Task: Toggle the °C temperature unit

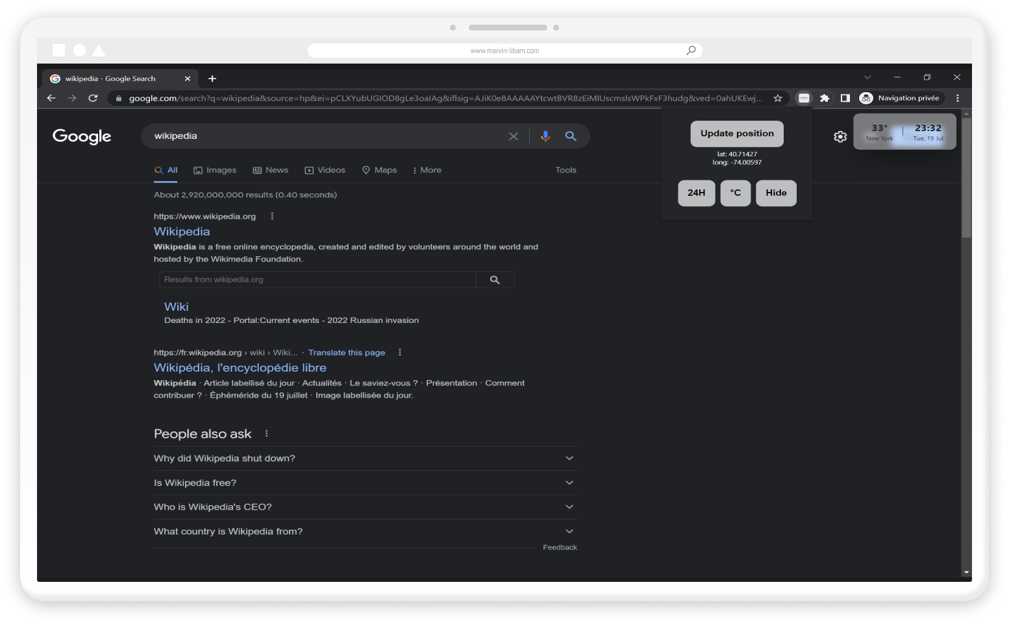Action: (735, 193)
